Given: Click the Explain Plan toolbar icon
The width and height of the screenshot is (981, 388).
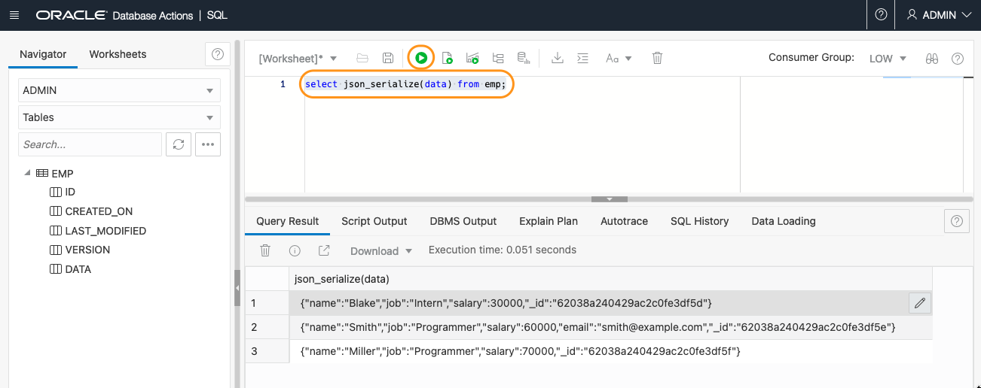Looking at the screenshot, I should [498, 58].
